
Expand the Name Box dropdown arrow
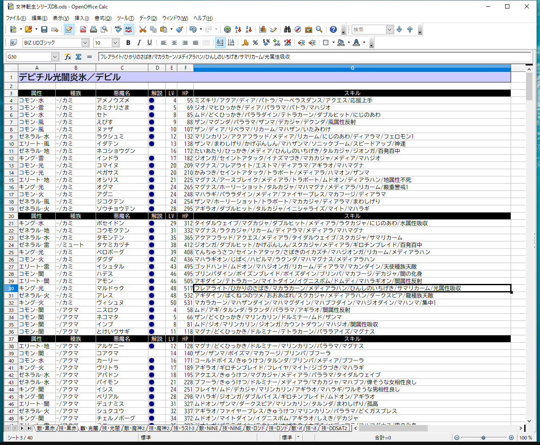click(55, 57)
